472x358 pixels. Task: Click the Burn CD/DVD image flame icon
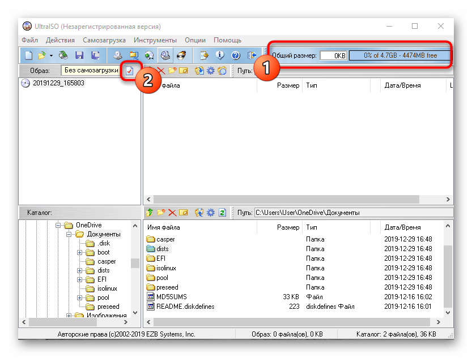coord(181,55)
